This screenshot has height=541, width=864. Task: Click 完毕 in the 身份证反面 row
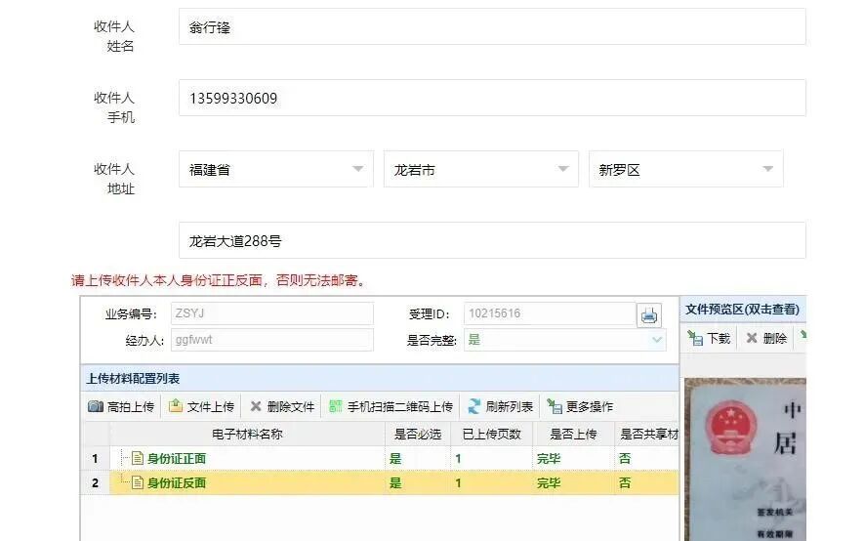(549, 483)
